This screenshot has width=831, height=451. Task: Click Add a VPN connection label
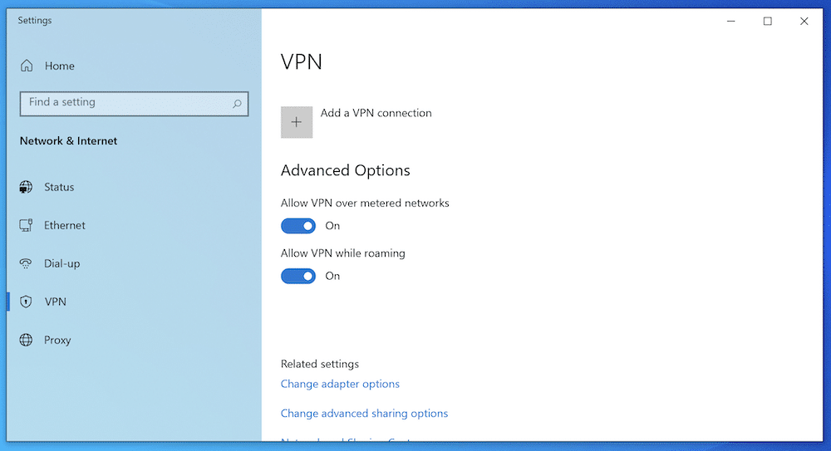point(376,113)
